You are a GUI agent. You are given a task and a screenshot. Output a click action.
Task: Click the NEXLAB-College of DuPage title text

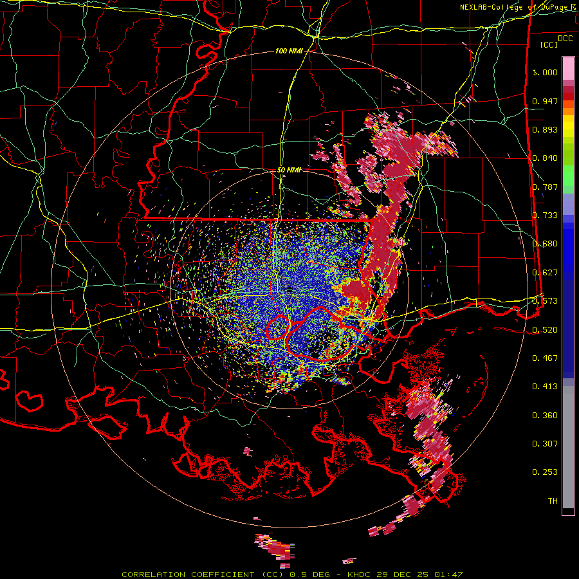click(x=517, y=7)
